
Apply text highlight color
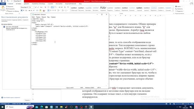[x=40, y=11]
